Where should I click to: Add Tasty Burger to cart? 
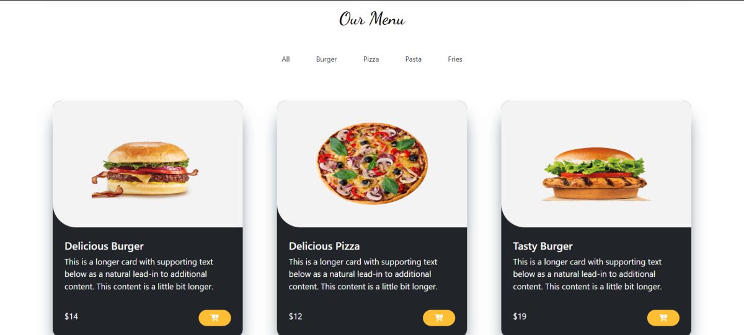pyautogui.click(x=663, y=318)
